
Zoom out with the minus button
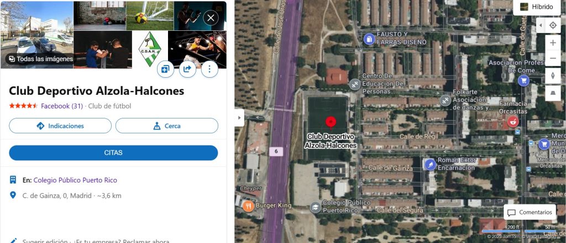coord(553,58)
